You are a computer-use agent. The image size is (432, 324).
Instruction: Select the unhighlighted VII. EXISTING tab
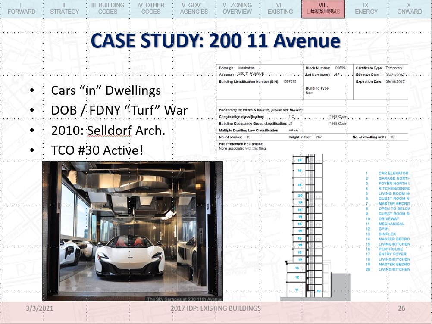[280, 9]
